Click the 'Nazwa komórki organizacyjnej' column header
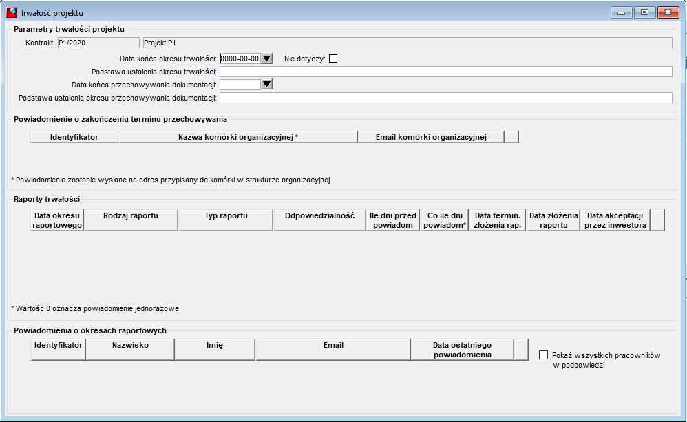This screenshot has width=687, height=422. 238,137
